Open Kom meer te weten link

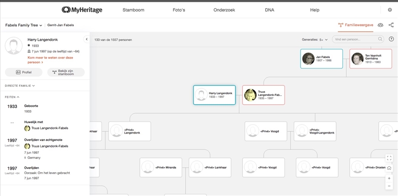(50, 60)
